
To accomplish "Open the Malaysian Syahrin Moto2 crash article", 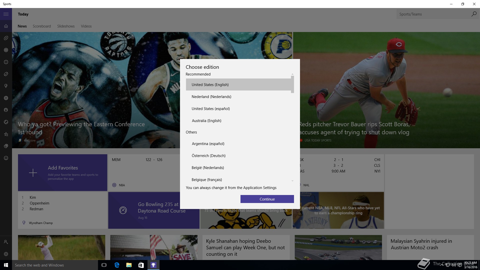I will (x=430, y=247).
